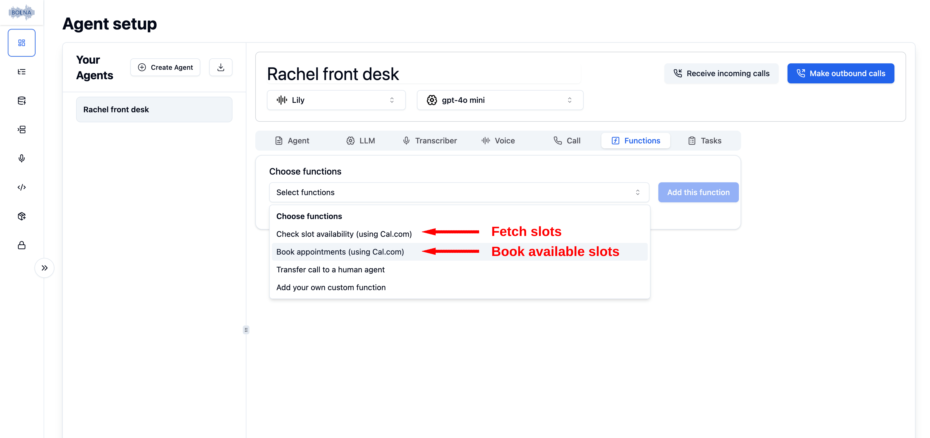Screen dimensions: 930x438
Task: Click the download agent icon button
Action: 221,68
